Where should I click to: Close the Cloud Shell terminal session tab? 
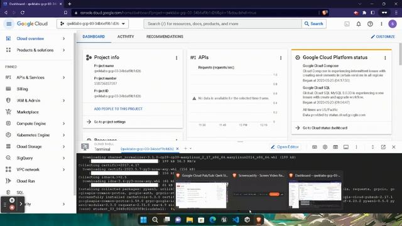177,149
